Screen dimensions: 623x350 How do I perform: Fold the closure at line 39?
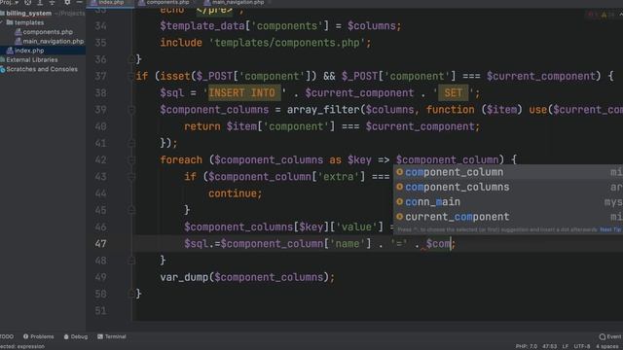pyautogui.click(x=131, y=110)
